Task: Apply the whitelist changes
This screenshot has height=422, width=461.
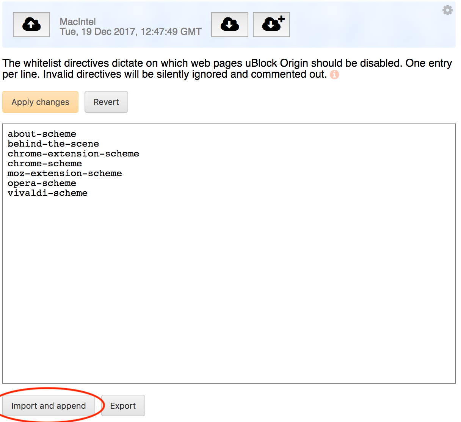Action: coord(40,102)
